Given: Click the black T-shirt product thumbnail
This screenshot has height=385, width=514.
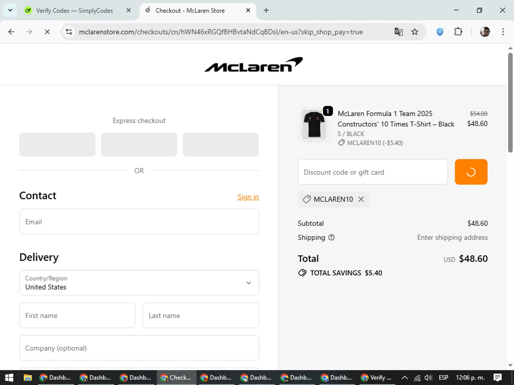Looking at the screenshot, I should click(314, 125).
